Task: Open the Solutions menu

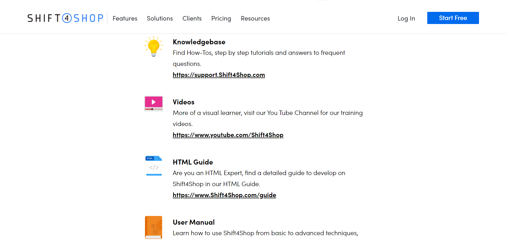Action: click(160, 18)
